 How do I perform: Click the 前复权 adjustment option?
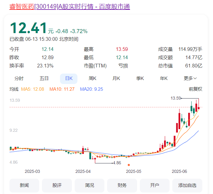tap(195, 89)
